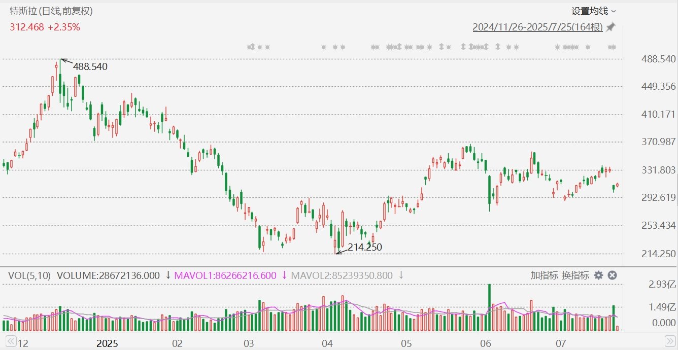
Task: Close the volume indicator panel
Action: point(612,275)
